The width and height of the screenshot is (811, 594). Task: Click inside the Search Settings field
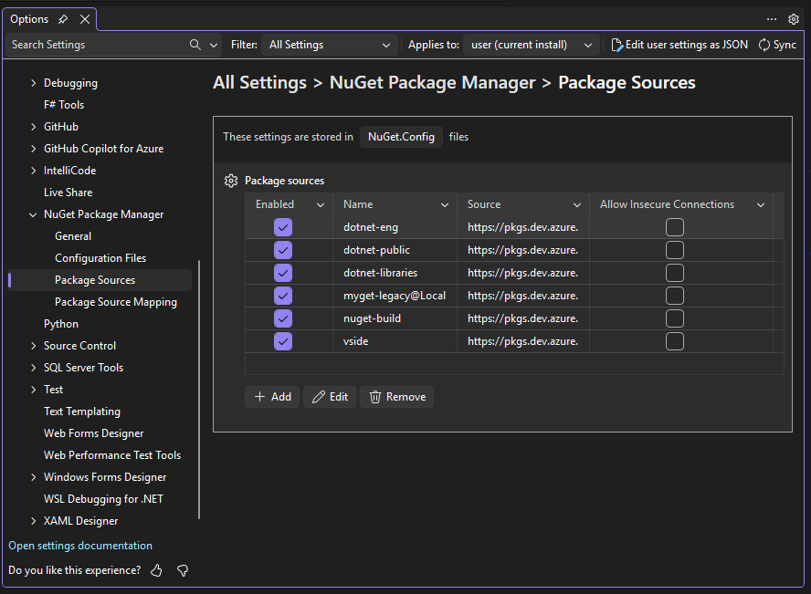91,44
